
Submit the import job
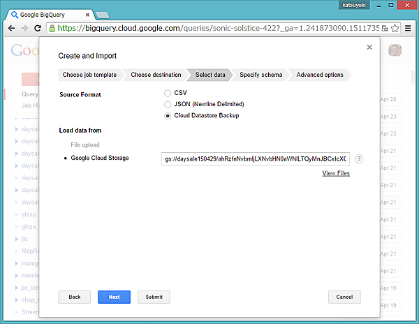(x=154, y=297)
